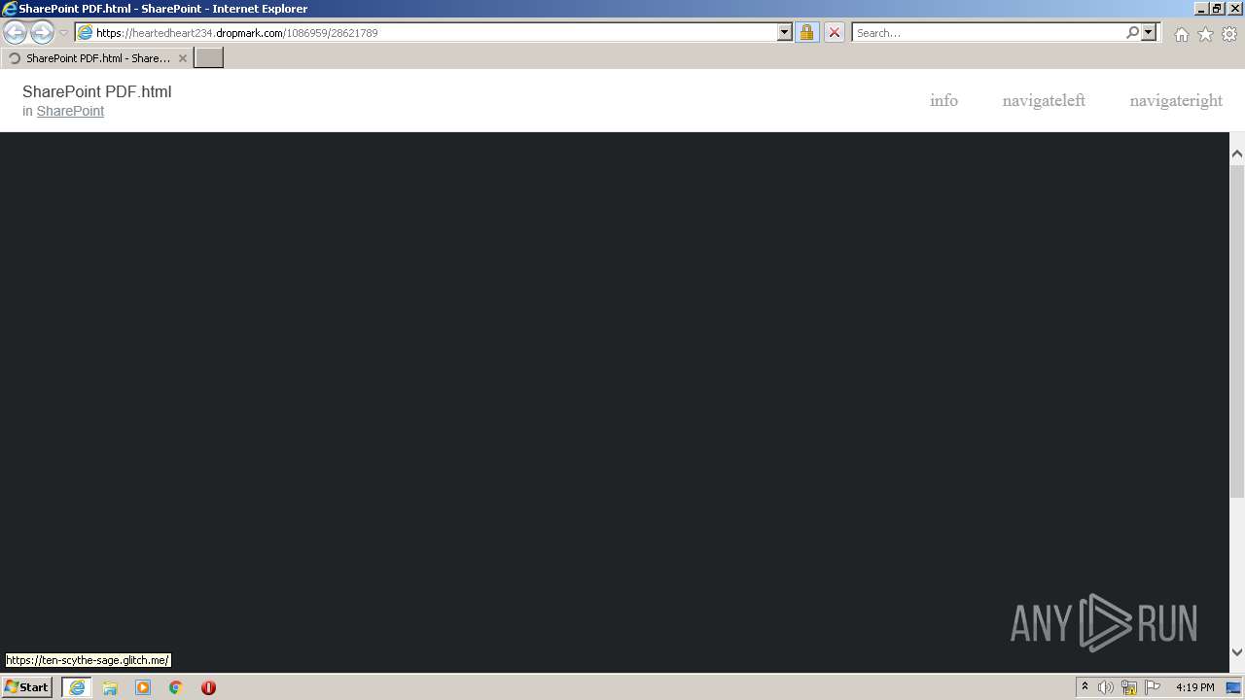
Task: Open the info link
Action: (943, 100)
